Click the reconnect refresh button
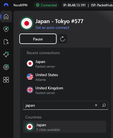113x138 pixels. [x=62, y=39]
